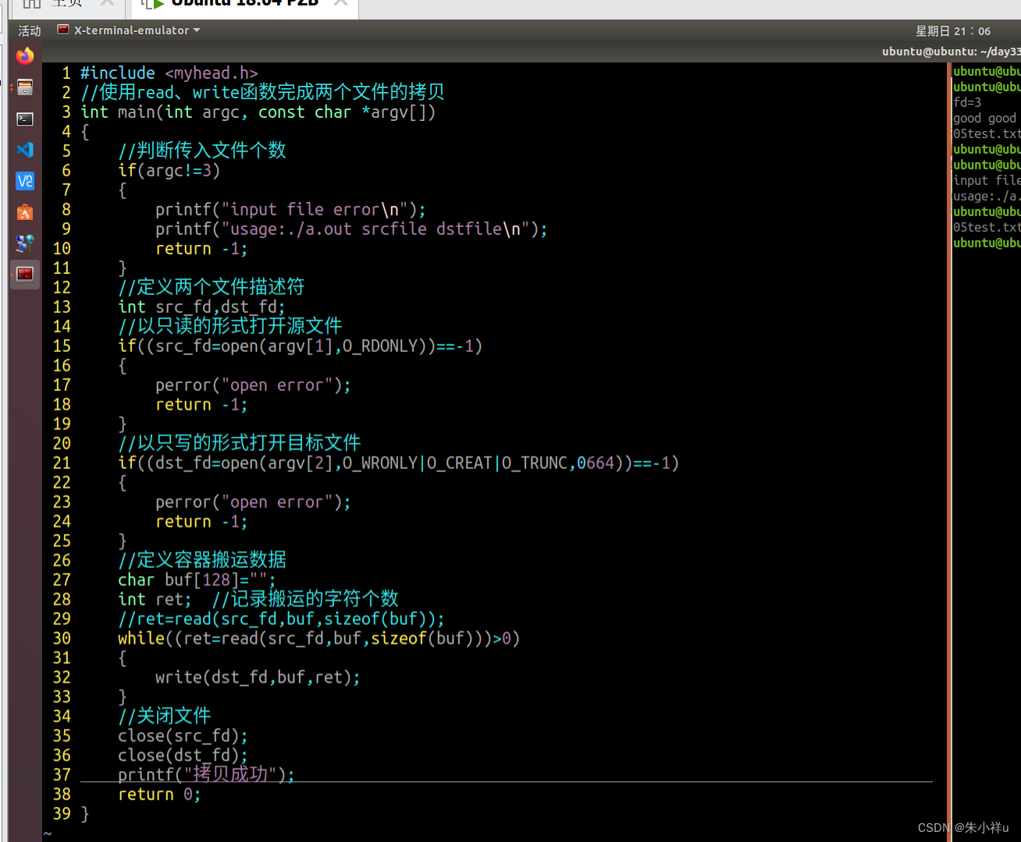Toggle the Activities overview via 活动
Screen dimensions: 1021x842
pos(29,30)
